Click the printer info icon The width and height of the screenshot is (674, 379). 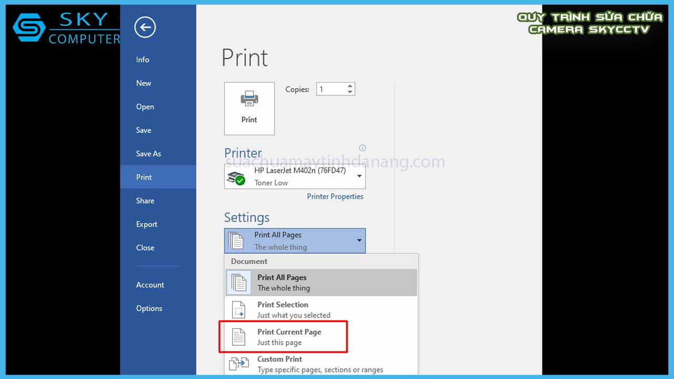(x=362, y=148)
